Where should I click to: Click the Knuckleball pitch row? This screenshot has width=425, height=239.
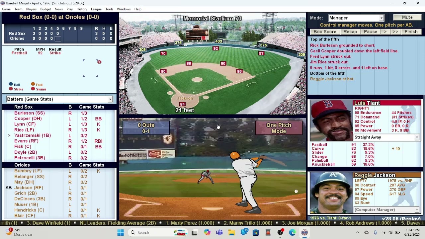click(x=343, y=164)
